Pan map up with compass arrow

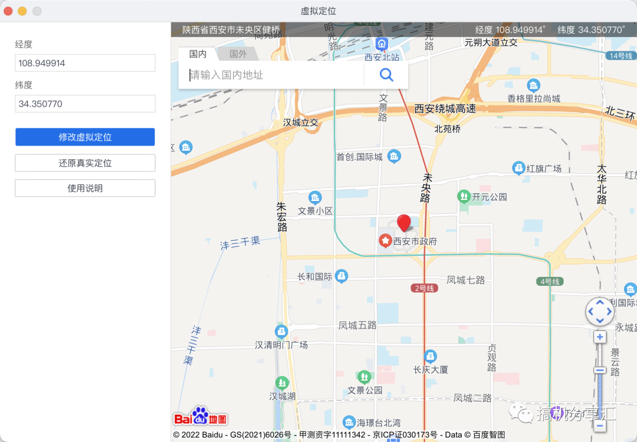pos(600,303)
